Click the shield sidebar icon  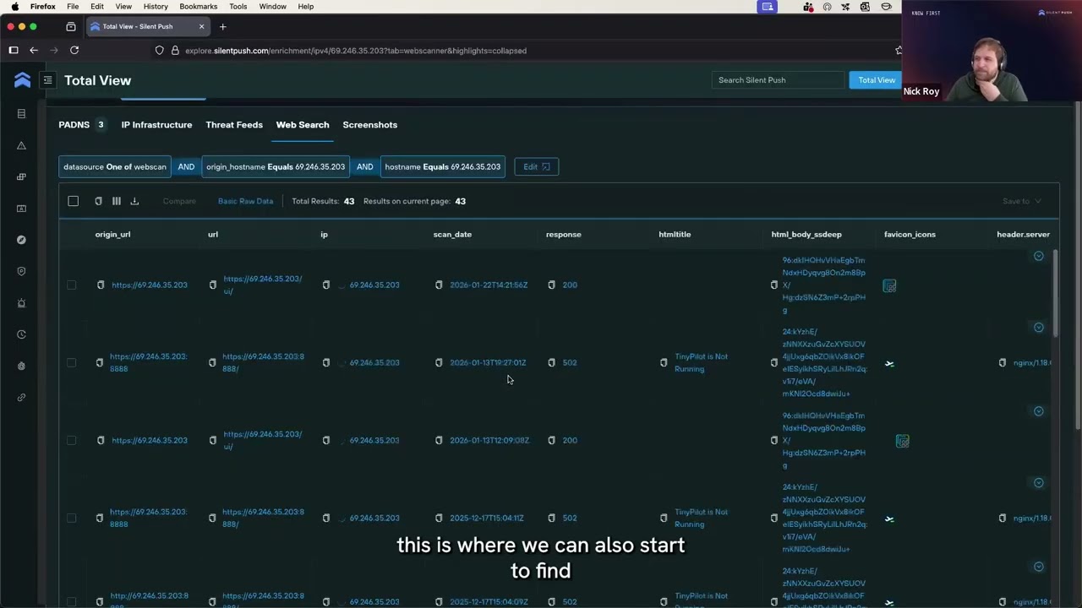22,271
